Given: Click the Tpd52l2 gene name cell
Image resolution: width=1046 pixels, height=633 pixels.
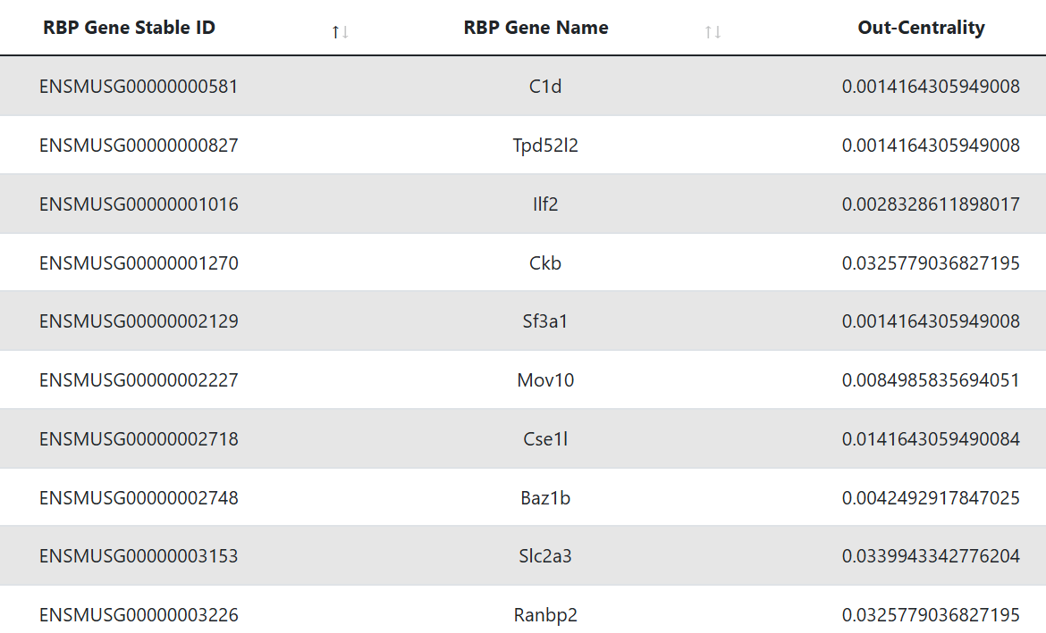Looking at the screenshot, I should pyautogui.click(x=545, y=146).
